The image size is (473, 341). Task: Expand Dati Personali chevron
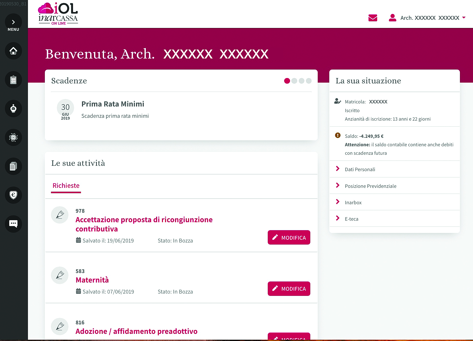click(338, 169)
